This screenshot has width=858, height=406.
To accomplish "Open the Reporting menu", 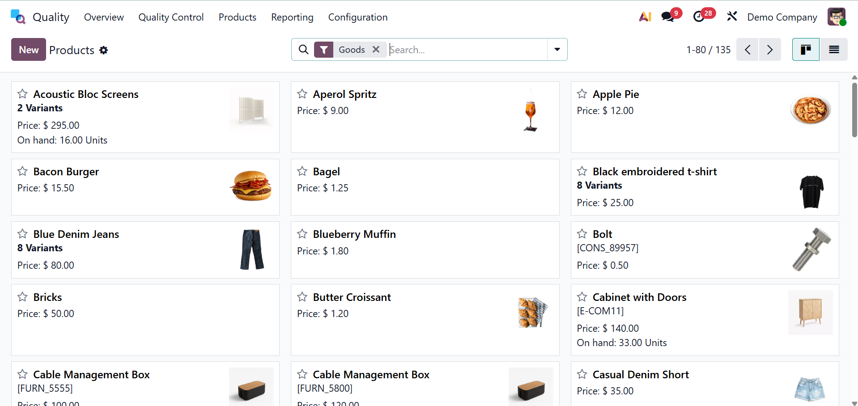I will tap(292, 17).
